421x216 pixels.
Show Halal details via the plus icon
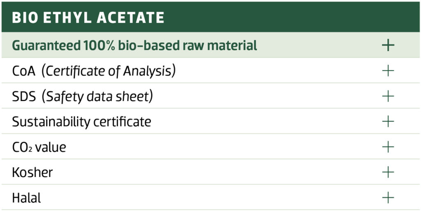(x=388, y=198)
